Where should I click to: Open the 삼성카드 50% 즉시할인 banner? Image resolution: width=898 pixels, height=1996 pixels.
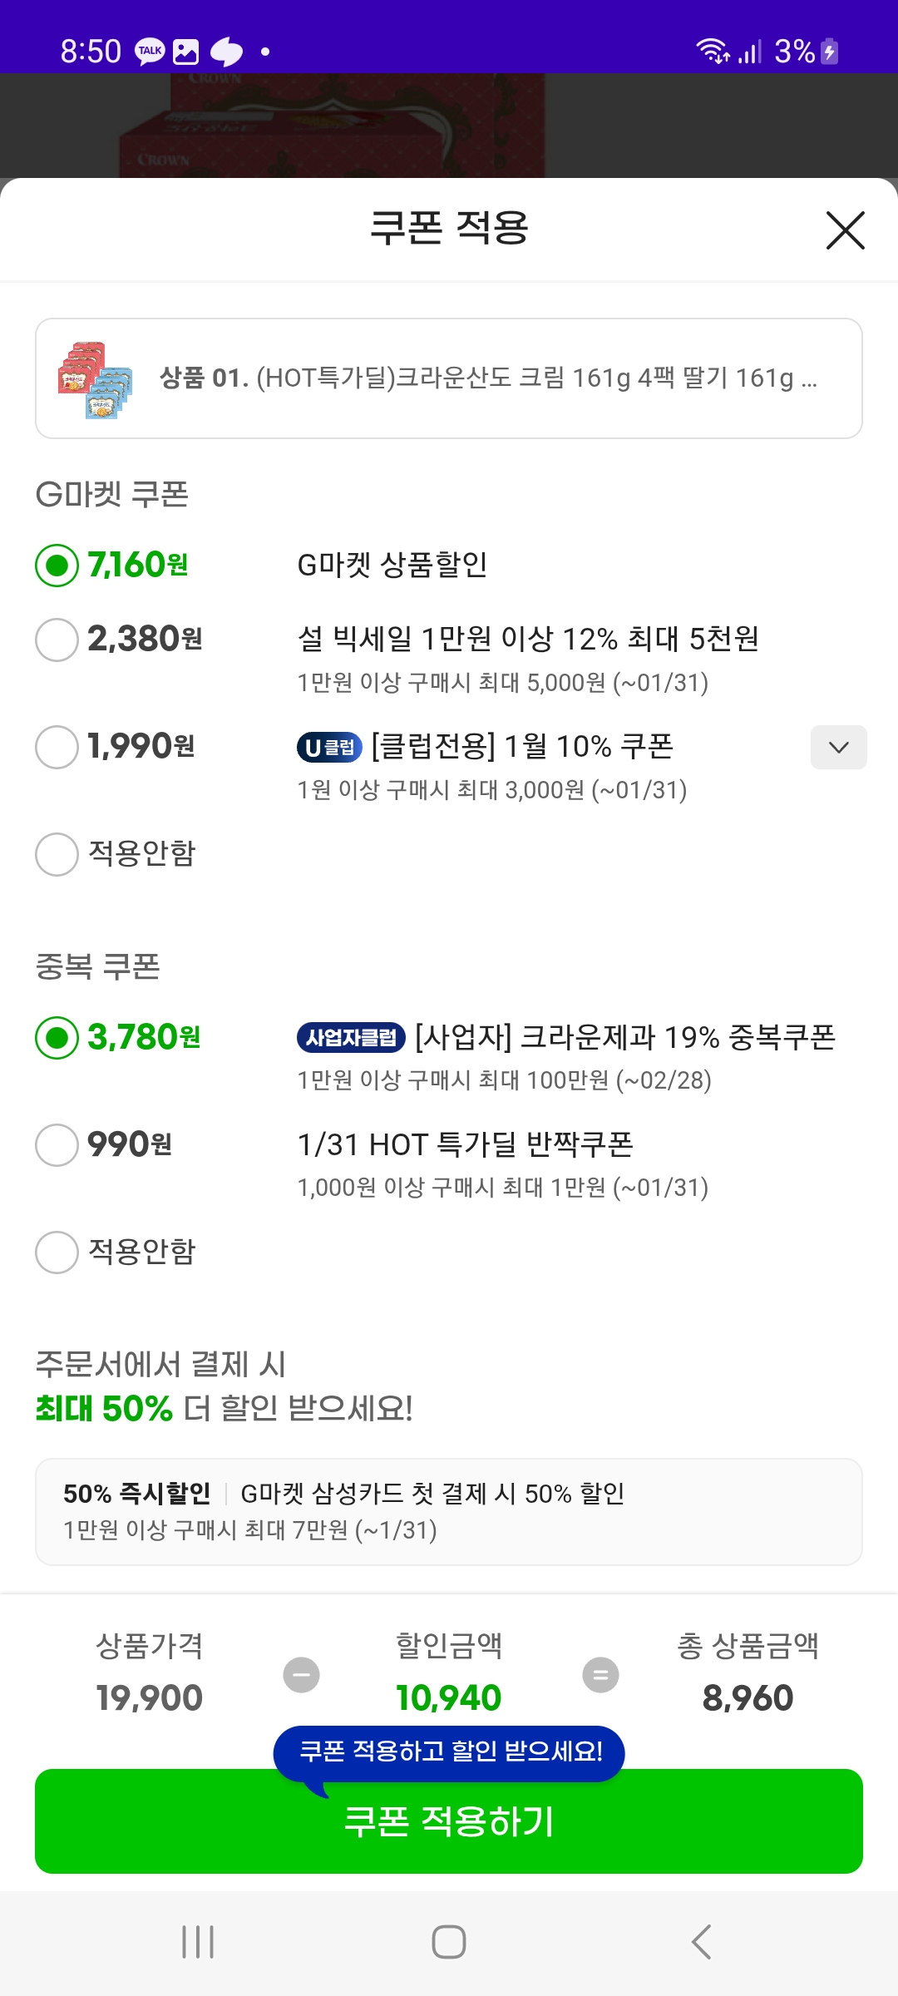(x=448, y=1511)
